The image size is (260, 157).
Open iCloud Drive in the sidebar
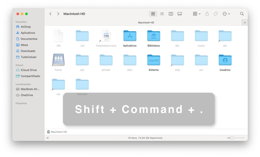26,70
